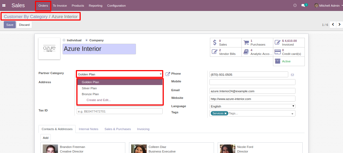Click the Nicole Ford contact name
Image resolution: width=343 pixels, height=153 pixels.
[245, 147]
